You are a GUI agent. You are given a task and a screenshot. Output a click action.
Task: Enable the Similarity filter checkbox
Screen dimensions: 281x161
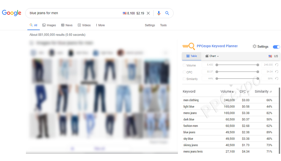click(184, 79)
